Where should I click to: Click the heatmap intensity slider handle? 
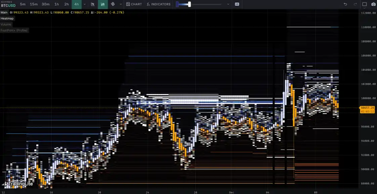click(x=190, y=4)
